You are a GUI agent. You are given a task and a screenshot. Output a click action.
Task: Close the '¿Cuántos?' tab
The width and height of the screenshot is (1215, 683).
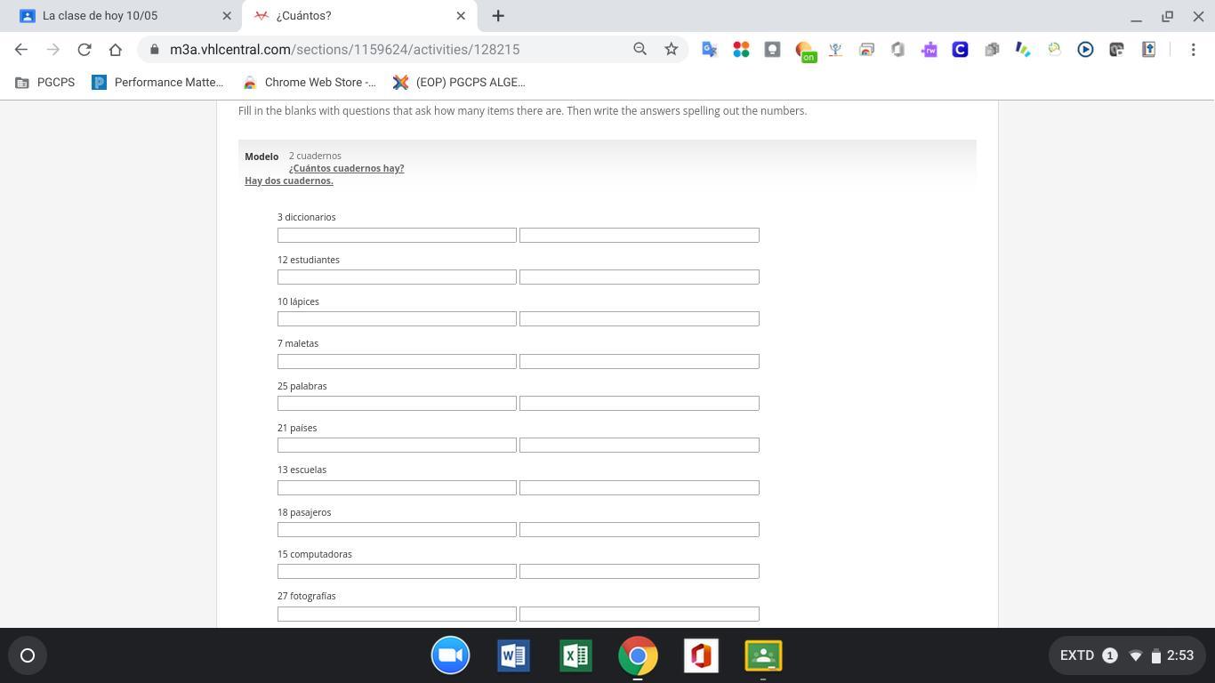[461, 16]
